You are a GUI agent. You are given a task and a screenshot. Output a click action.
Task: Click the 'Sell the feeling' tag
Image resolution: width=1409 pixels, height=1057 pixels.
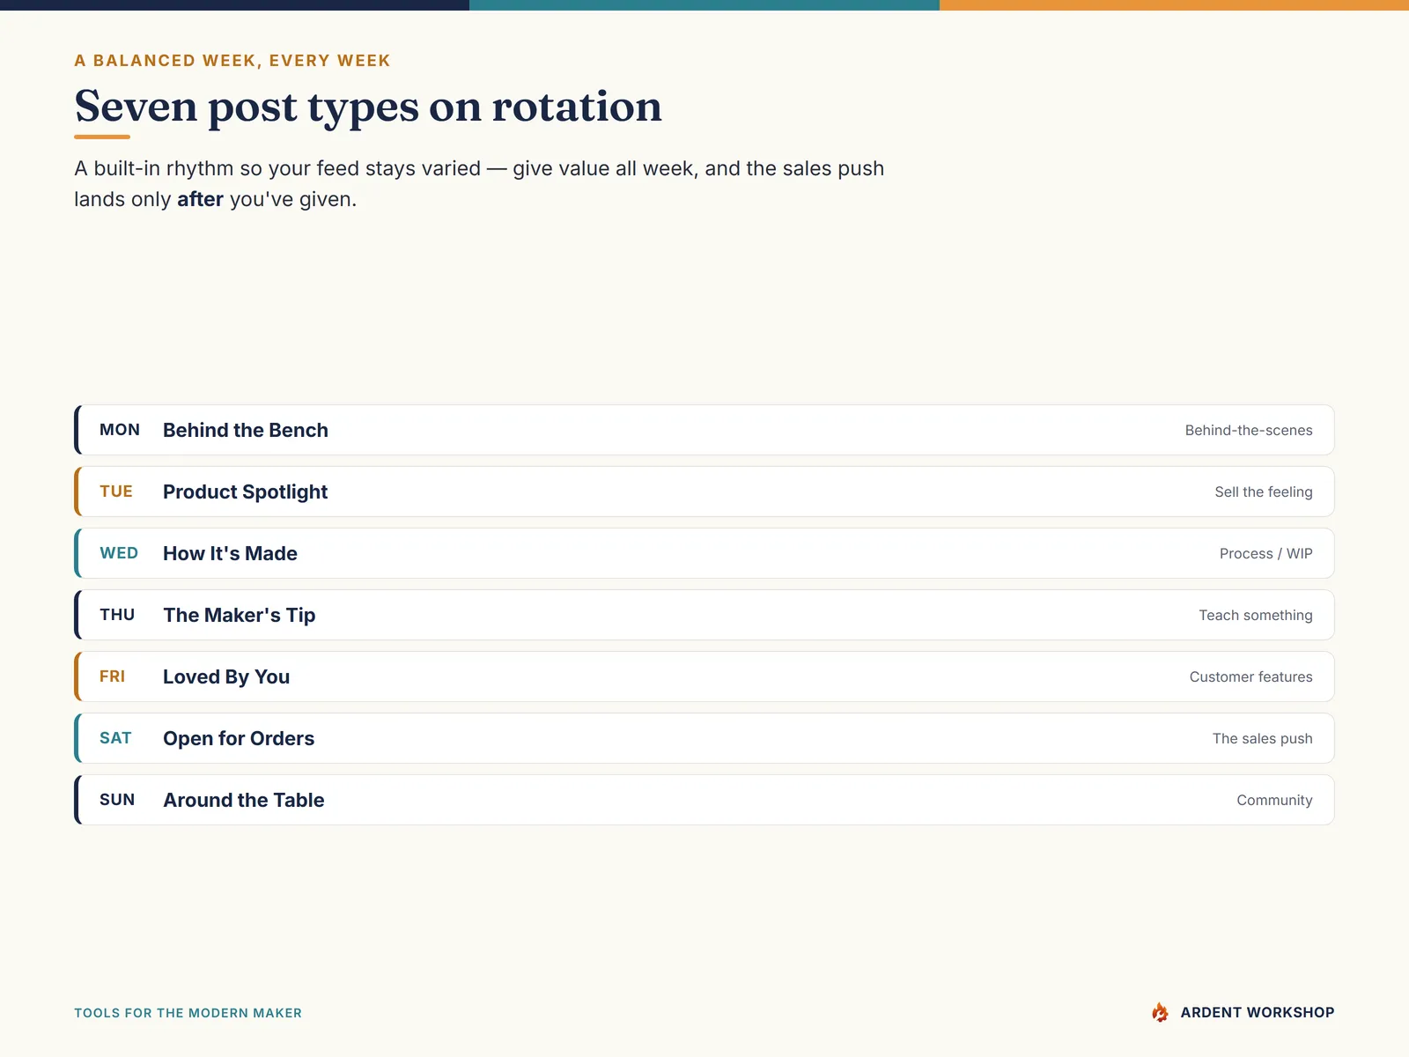coord(1264,492)
